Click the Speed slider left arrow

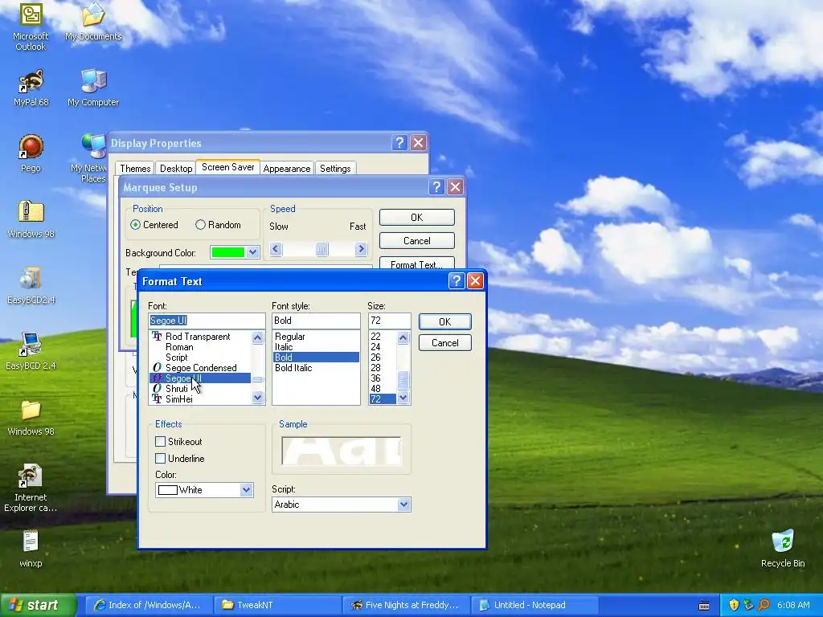click(276, 249)
